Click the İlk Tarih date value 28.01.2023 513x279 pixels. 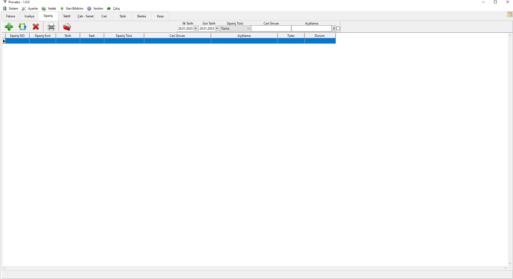(x=185, y=29)
